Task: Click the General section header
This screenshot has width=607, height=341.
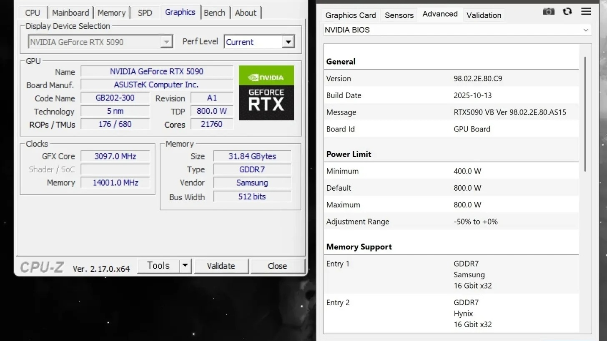Action: 341,62
